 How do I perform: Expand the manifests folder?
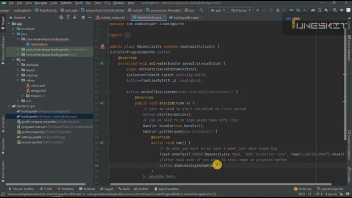(x=13, y=29)
